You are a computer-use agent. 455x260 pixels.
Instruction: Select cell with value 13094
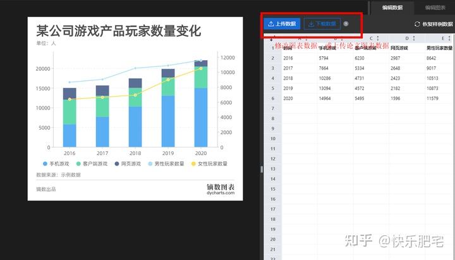pos(335,89)
